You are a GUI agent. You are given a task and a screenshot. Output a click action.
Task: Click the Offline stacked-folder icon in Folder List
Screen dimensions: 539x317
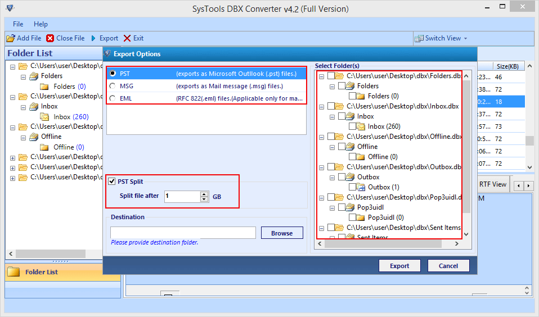[x=34, y=137]
